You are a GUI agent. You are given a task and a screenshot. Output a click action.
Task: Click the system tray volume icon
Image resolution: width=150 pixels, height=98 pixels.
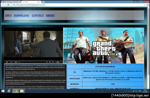[134, 91]
